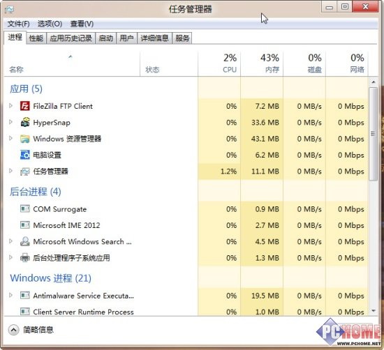Sort by the 磁盘 column header
This screenshot has width=384, height=350.
[x=304, y=64]
